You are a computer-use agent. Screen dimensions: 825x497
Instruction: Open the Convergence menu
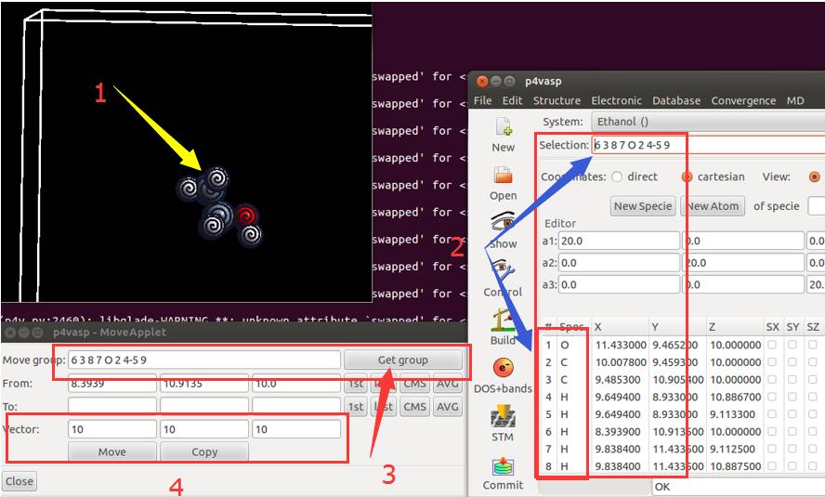(743, 100)
